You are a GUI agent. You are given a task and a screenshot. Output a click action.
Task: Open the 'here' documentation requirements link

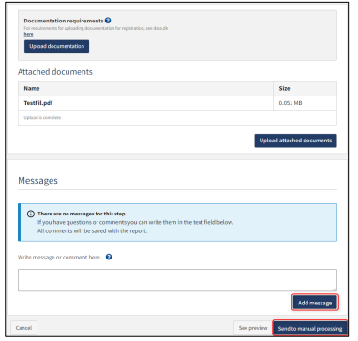click(x=28, y=34)
